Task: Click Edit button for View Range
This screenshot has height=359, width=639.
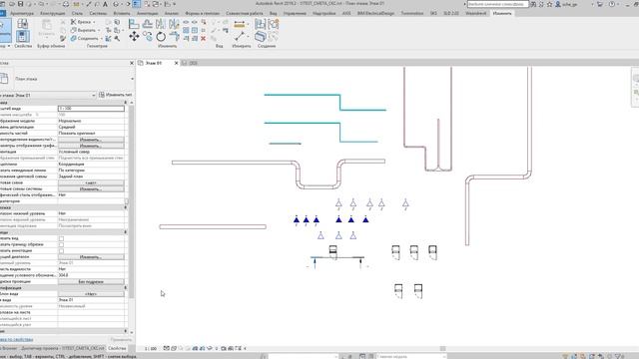Action: pos(91,257)
